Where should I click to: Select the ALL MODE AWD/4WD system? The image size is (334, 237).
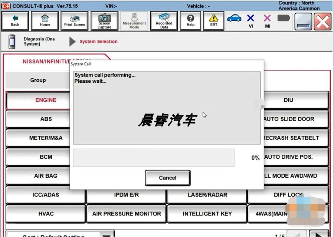(x=296, y=176)
